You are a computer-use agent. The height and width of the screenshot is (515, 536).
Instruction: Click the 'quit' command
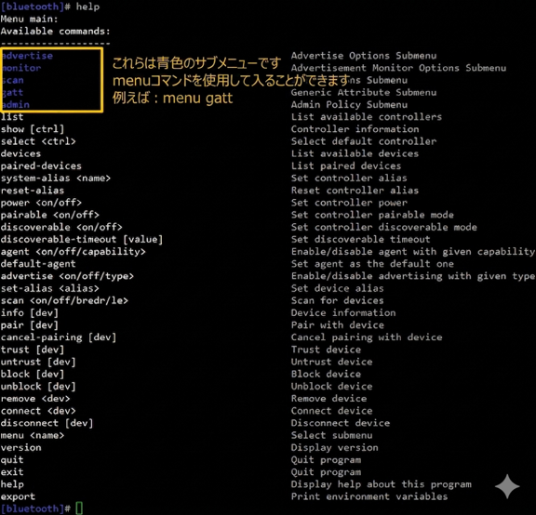point(12,460)
